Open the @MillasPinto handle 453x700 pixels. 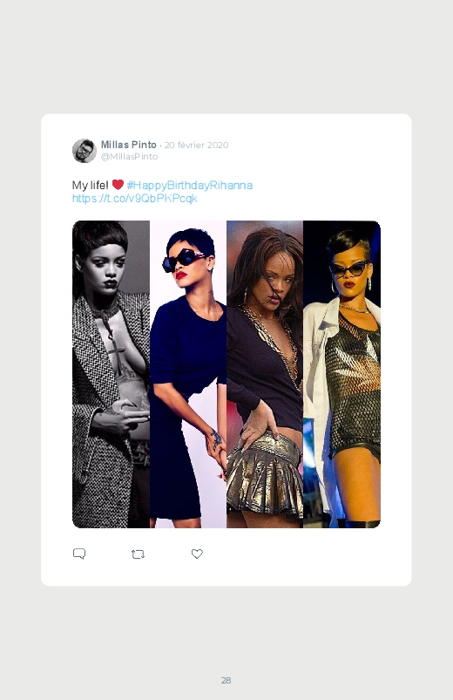point(130,157)
